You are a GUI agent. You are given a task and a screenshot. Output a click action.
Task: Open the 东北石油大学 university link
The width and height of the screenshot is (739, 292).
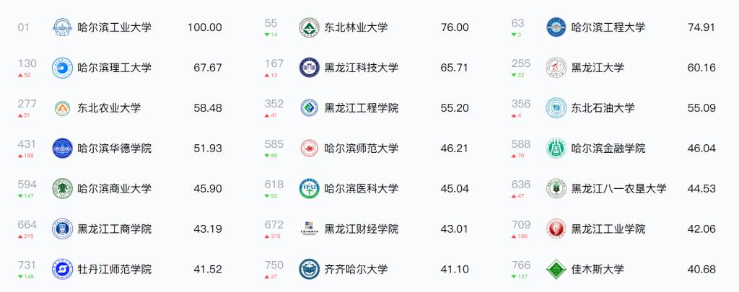(603, 108)
